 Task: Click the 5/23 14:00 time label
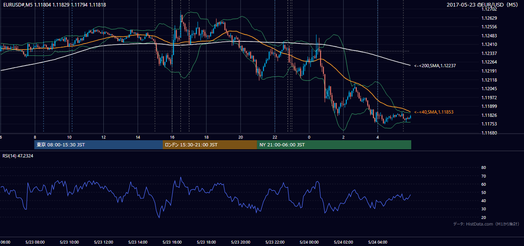[138, 242]
